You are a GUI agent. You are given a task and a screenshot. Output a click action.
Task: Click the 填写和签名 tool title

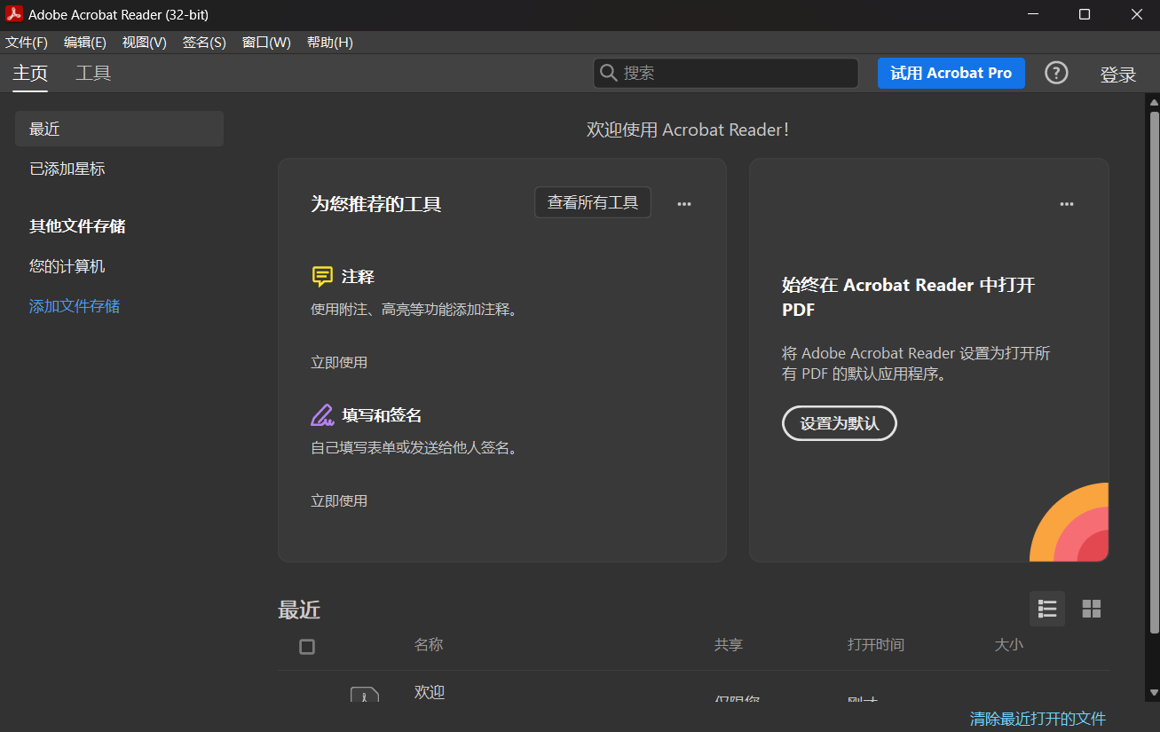click(x=382, y=415)
